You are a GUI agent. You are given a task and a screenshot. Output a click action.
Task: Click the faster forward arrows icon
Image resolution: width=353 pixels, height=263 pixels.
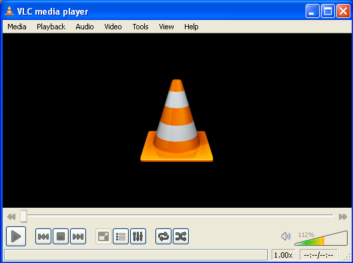(343, 217)
